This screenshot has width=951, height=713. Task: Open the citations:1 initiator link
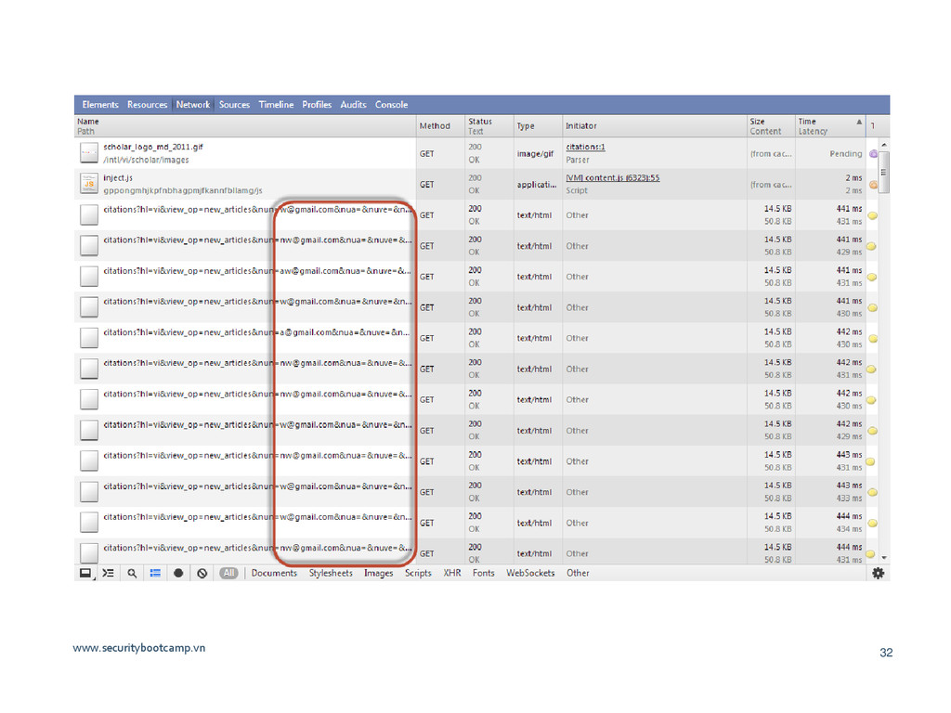pos(585,147)
